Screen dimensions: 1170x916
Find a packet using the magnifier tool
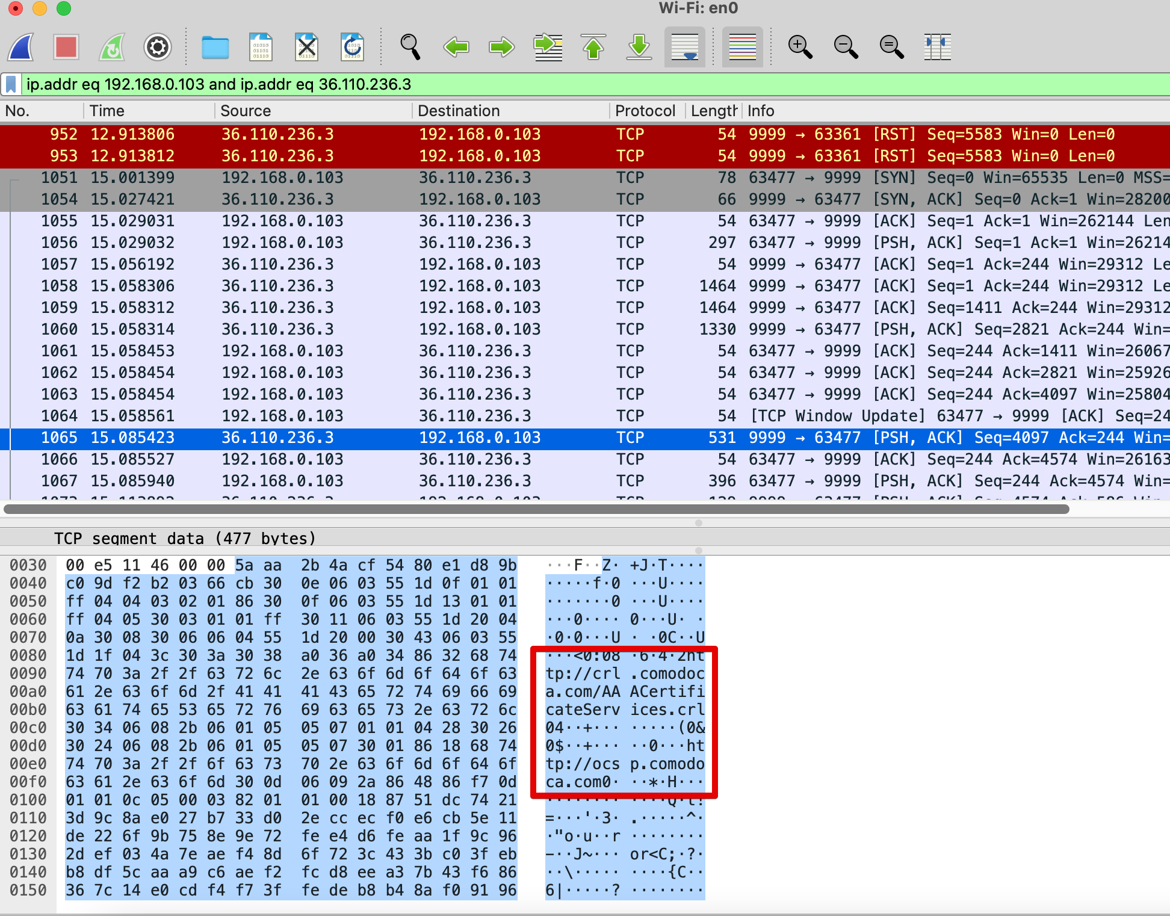[410, 47]
